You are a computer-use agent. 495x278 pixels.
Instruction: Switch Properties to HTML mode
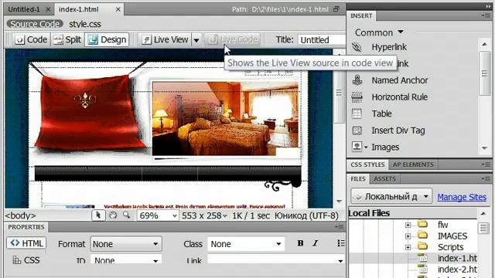pyautogui.click(x=26, y=243)
